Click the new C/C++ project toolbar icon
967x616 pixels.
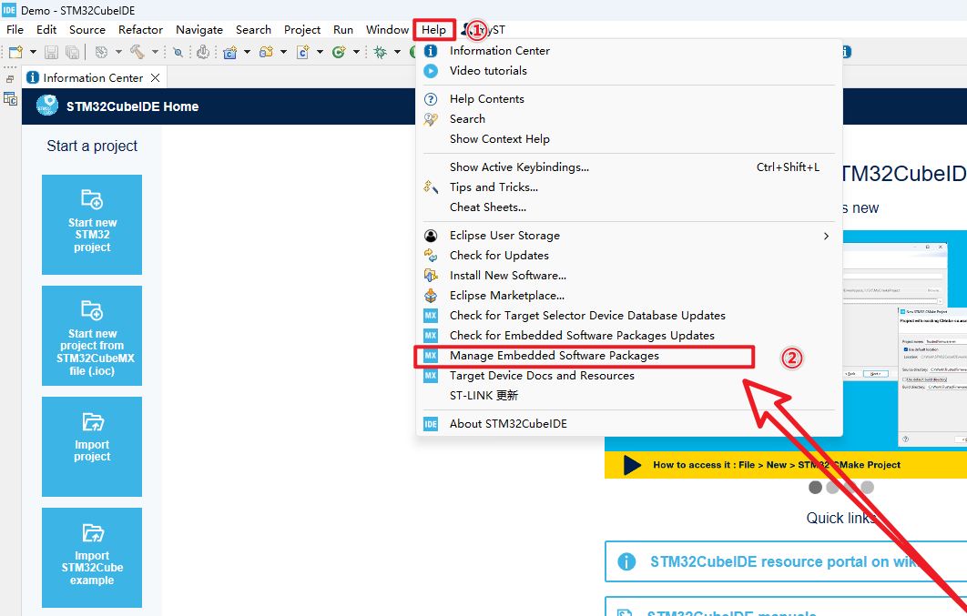[x=230, y=53]
